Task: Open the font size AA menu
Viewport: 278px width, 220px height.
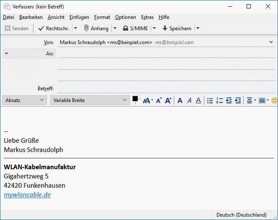Action: pos(148,101)
